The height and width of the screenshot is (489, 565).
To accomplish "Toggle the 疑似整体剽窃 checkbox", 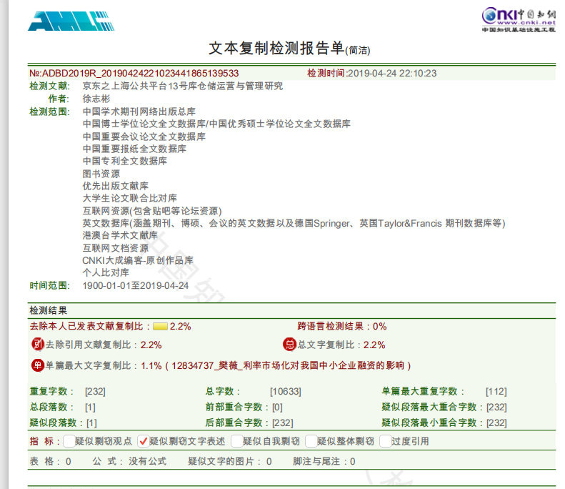I will tap(311, 441).
